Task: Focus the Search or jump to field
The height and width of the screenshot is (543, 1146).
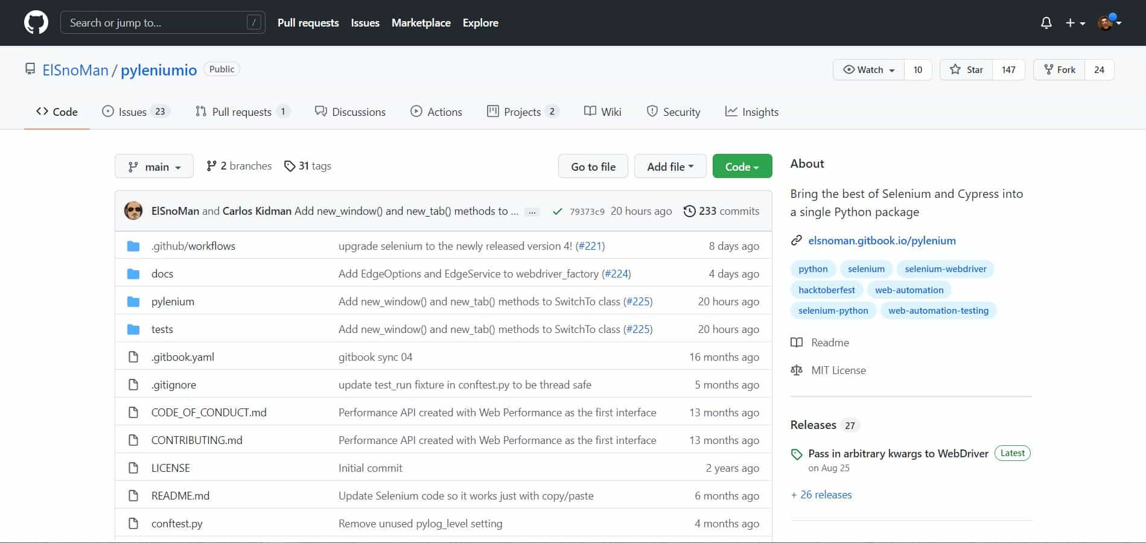Action: pos(163,23)
